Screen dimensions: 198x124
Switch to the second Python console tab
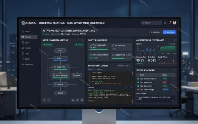coord(100,69)
